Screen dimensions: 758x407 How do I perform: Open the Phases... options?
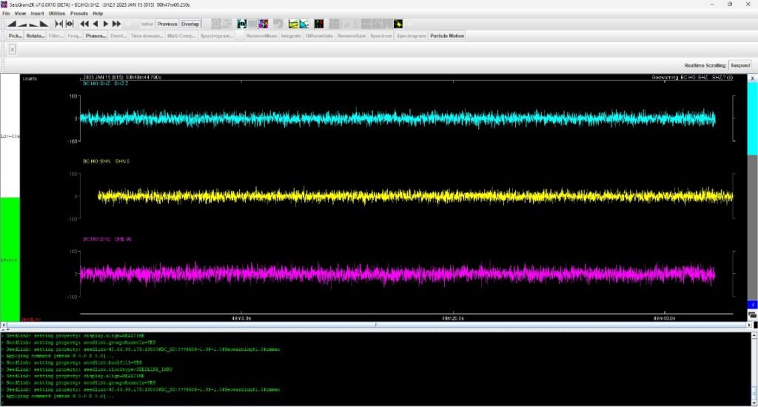[x=95, y=36]
